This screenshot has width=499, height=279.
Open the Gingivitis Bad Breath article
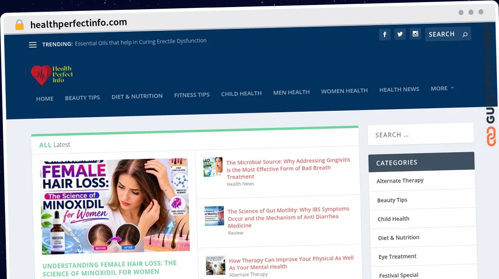tap(289, 168)
